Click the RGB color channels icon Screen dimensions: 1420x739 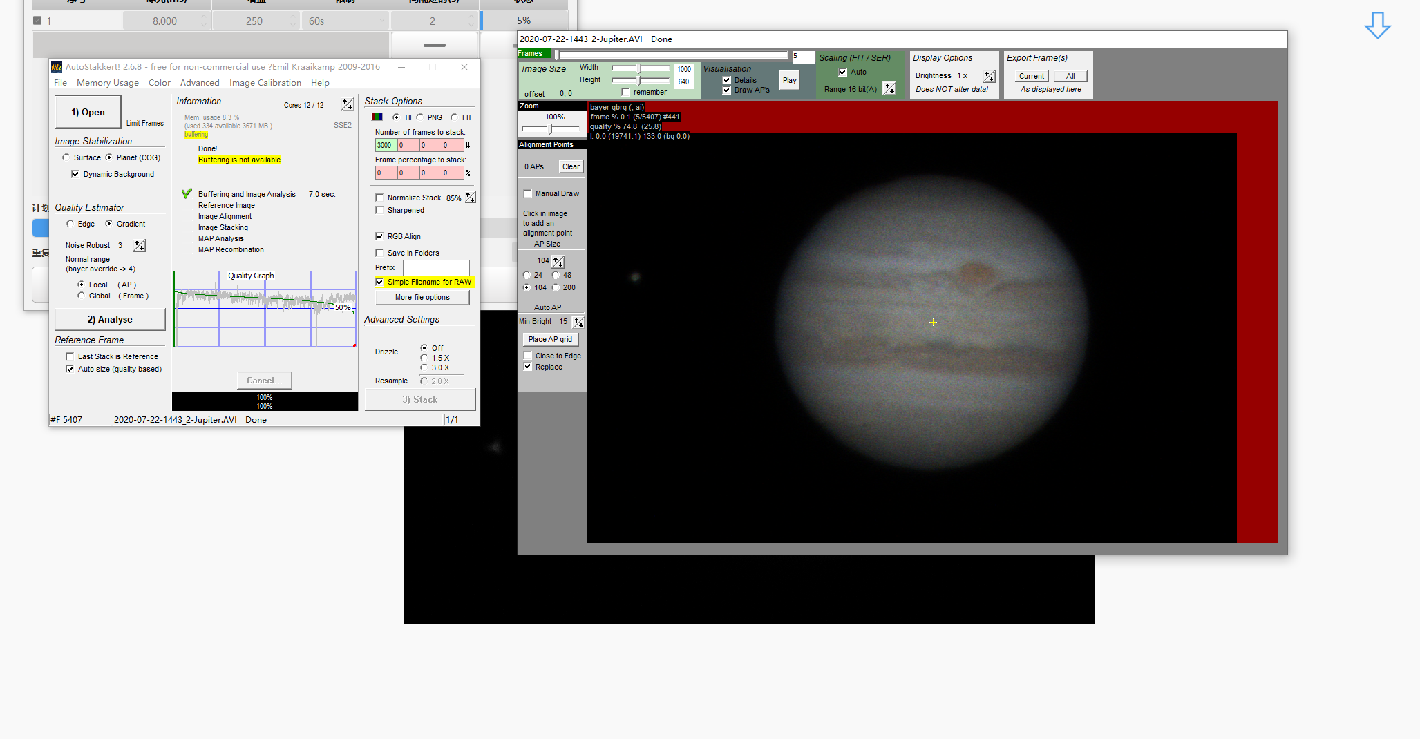(377, 117)
